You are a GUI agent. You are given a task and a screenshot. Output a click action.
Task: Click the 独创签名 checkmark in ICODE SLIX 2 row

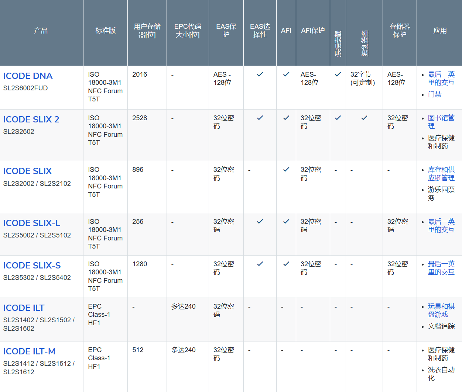(x=365, y=118)
